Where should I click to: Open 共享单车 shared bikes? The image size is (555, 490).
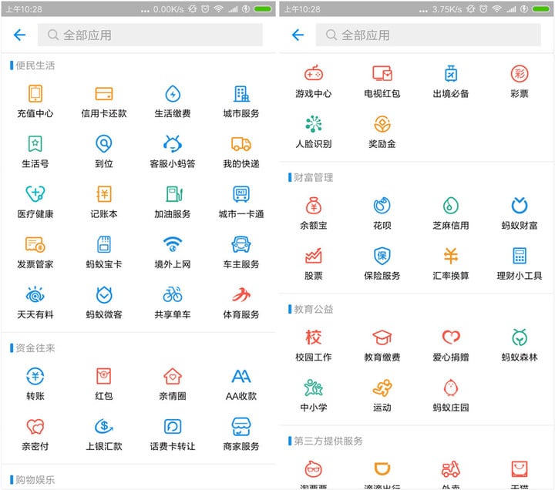pyautogui.click(x=173, y=295)
